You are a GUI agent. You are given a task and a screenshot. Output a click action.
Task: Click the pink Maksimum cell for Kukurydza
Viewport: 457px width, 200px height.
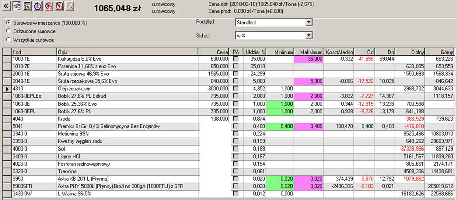[x=308, y=59]
